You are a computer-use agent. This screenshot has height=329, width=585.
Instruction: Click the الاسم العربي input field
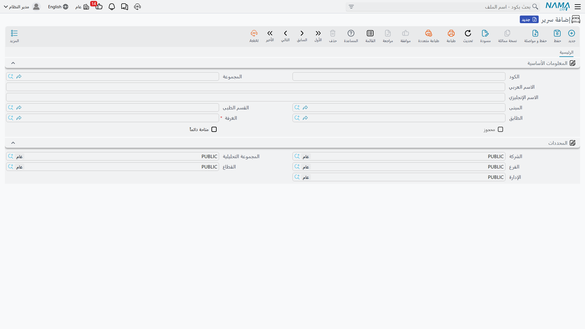(255, 87)
